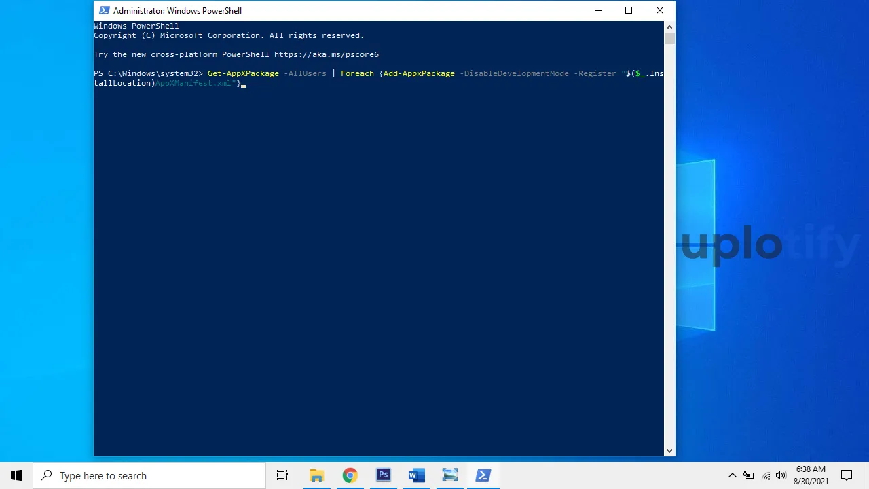
Task: Click 'Copyright (C) Microsoft Corporation' line
Action: point(229,35)
